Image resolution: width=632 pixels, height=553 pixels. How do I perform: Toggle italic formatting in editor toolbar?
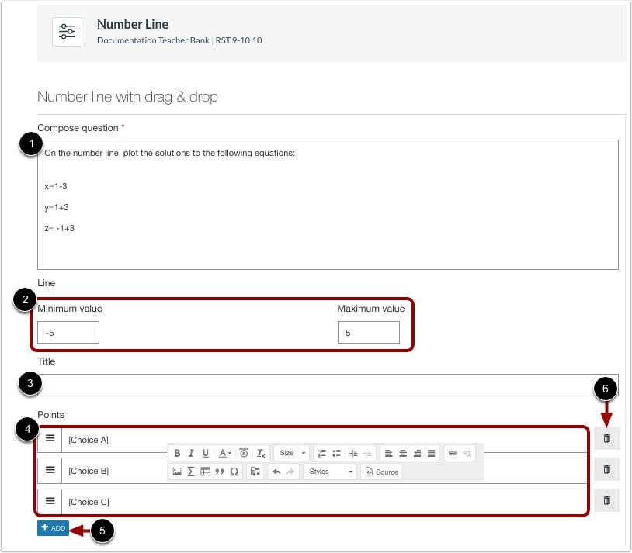coord(191,453)
